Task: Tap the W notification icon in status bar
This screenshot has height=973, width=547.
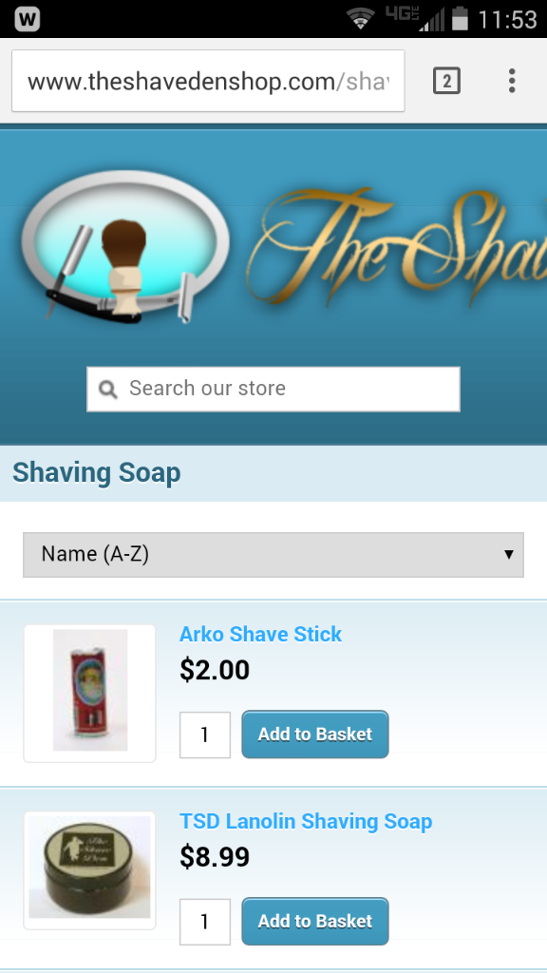Action: pos(28,19)
